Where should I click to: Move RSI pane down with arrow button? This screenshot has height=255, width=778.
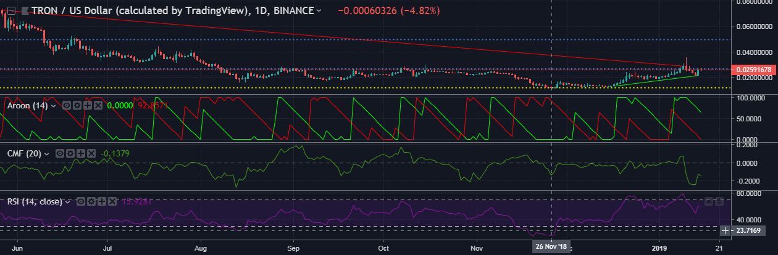click(x=720, y=201)
